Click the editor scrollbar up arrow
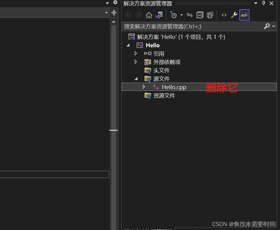 pos(114,22)
